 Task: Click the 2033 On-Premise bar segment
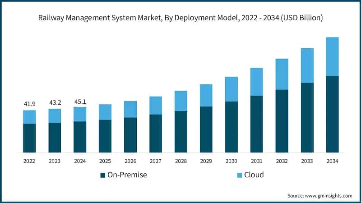point(307,118)
